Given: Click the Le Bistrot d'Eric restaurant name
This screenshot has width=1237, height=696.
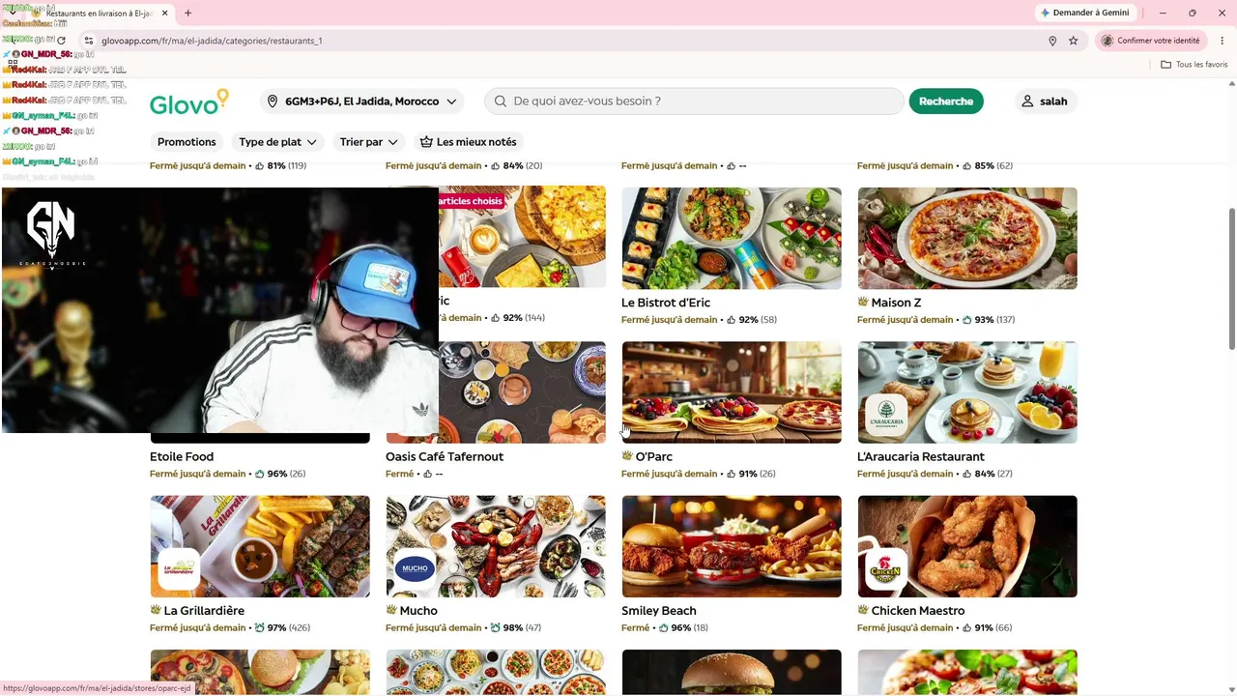Looking at the screenshot, I should pos(666,303).
